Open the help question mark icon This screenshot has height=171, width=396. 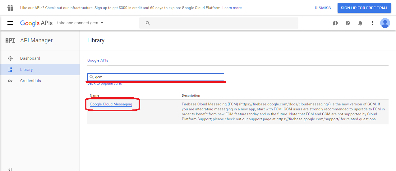tap(348, 23)
